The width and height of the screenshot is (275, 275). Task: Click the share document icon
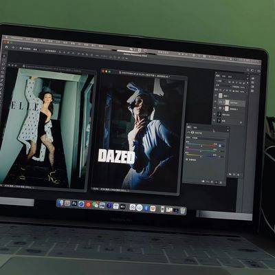[258, 71]
